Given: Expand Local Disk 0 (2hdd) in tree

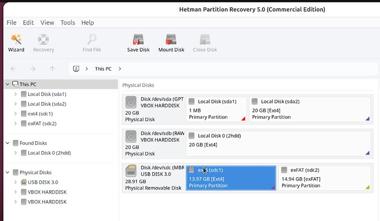Looking at the screenshot, I should click(15, 153).
